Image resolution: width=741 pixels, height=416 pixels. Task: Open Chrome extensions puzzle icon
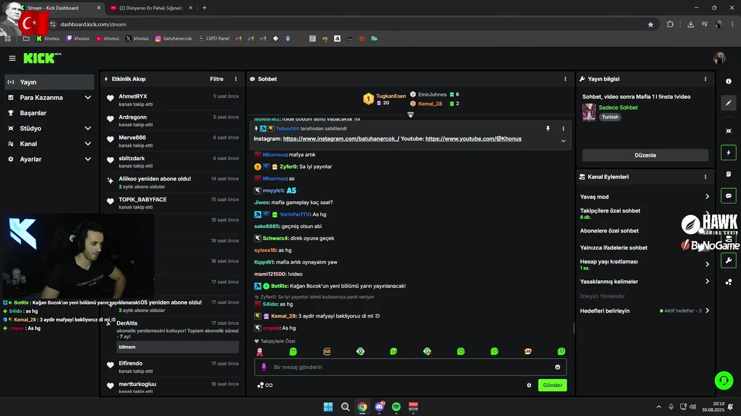(x=670, y=24)
